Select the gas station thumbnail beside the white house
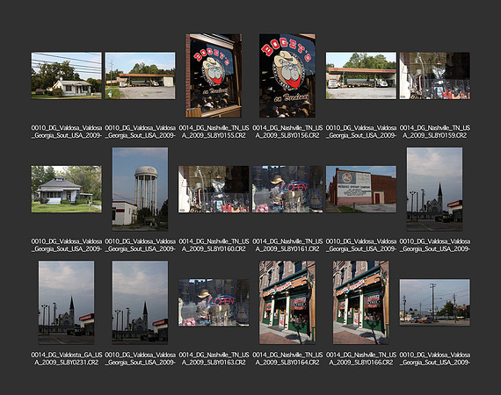501x395 pixels. [140, 75]
